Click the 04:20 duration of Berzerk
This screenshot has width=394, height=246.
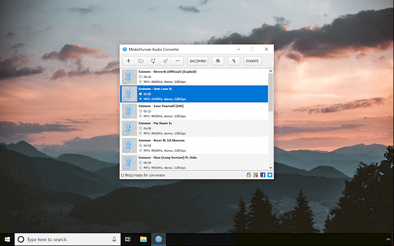(x=147, y=77)
